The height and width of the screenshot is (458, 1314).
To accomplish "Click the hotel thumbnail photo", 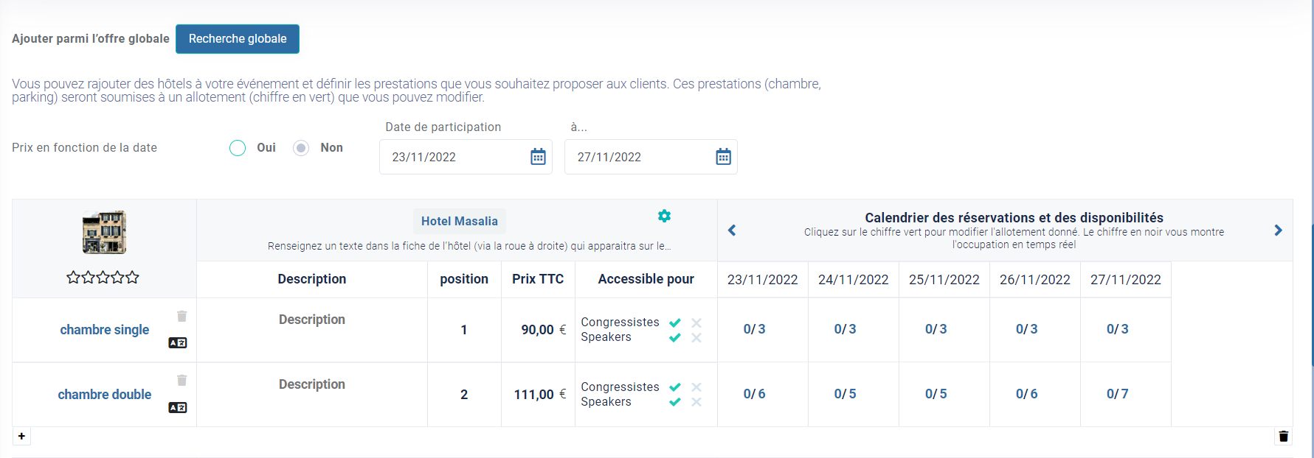I will point(104,232).
